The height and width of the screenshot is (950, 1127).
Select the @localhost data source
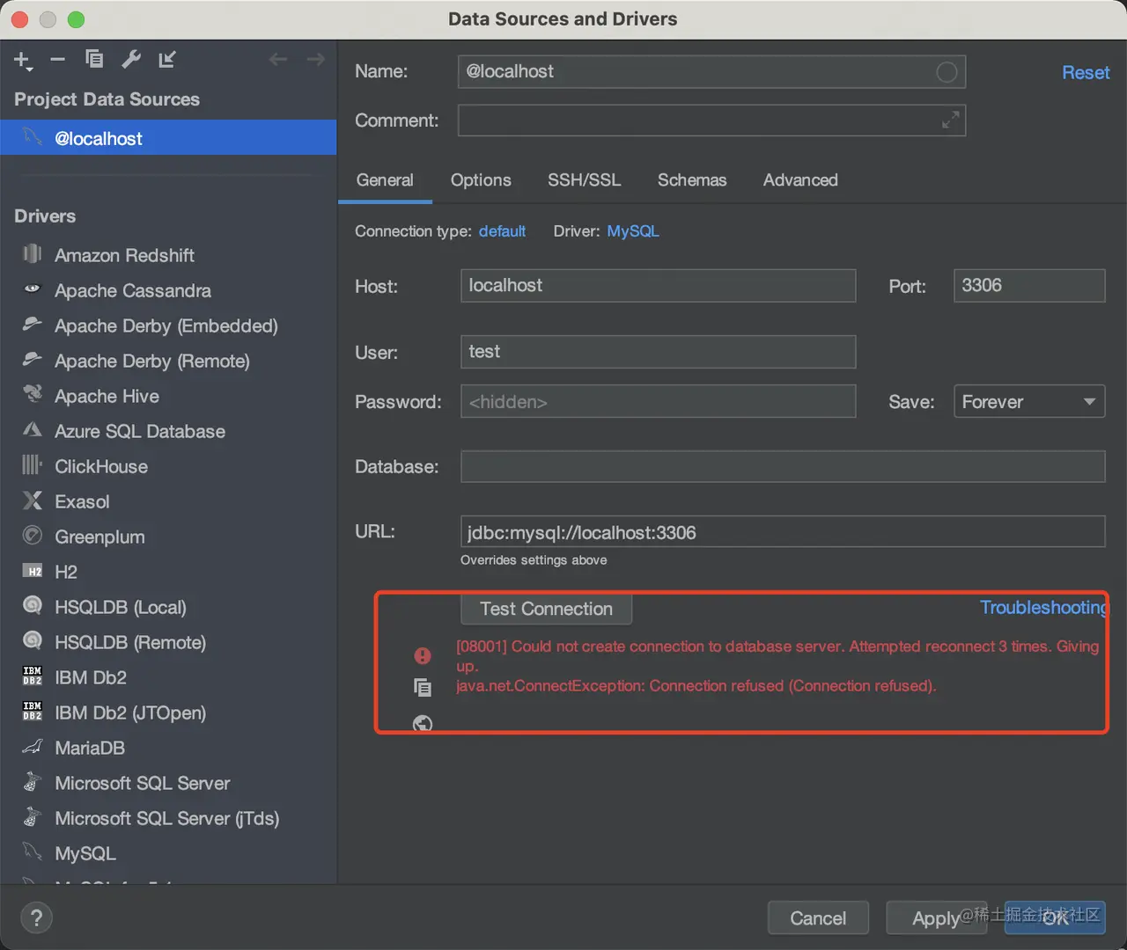168,138
